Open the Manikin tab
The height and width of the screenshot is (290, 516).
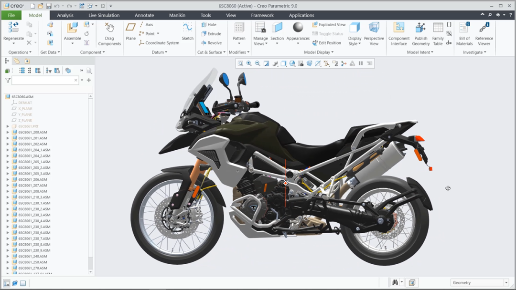(177, 15)
